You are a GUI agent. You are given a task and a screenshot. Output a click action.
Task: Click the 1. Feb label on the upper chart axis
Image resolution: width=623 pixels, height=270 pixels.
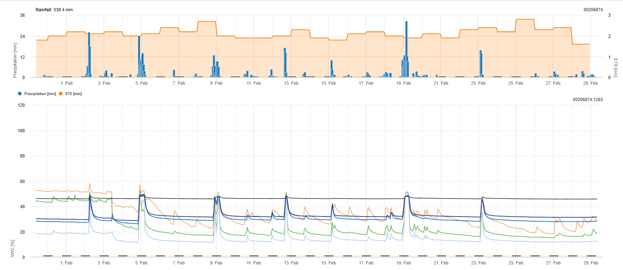pyautogui.click(x=66, y=83)
